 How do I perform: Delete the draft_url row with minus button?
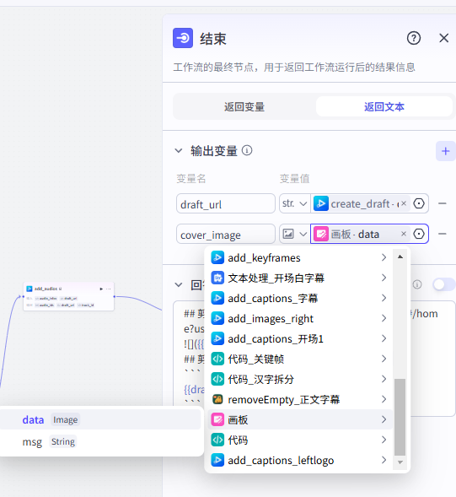(x=442, y=203)
